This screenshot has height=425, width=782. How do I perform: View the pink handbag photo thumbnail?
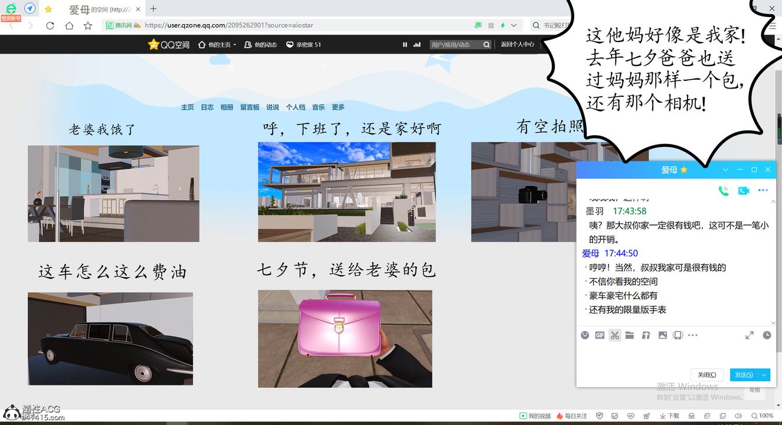pyautogui.click(x=345, y=338)
